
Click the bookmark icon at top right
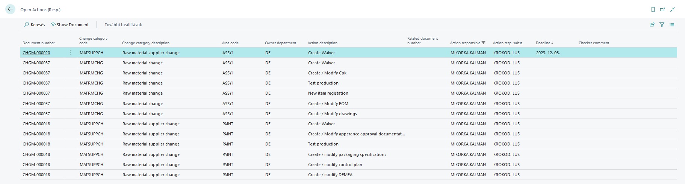653,10
